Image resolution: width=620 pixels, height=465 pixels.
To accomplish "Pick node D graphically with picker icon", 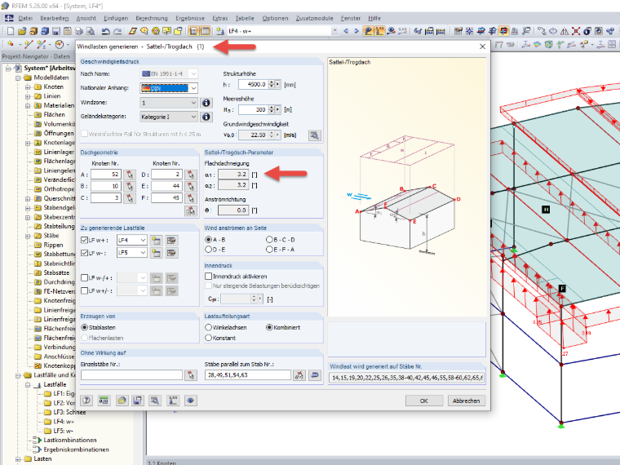I will click(191, 175).
